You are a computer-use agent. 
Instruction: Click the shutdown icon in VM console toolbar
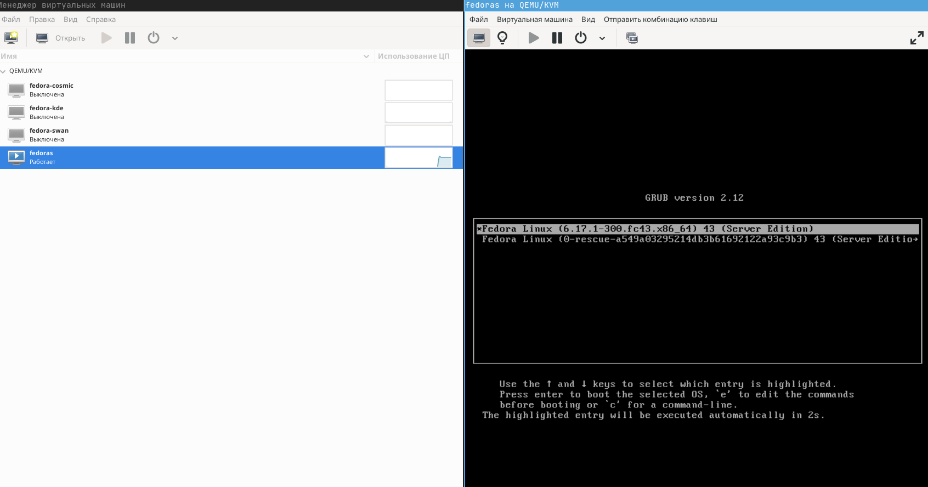tap(581, 38)
